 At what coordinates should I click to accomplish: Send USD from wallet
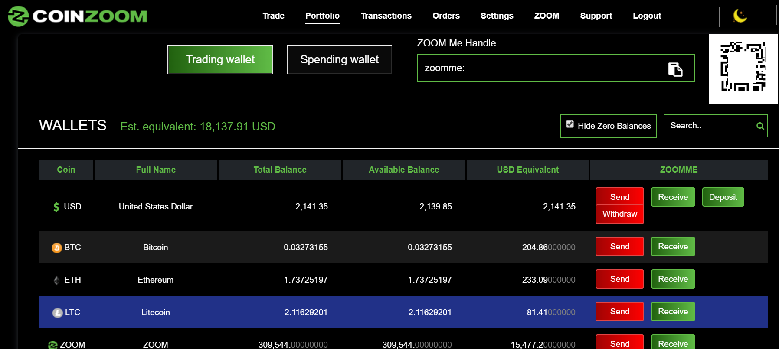pos(619,197)
